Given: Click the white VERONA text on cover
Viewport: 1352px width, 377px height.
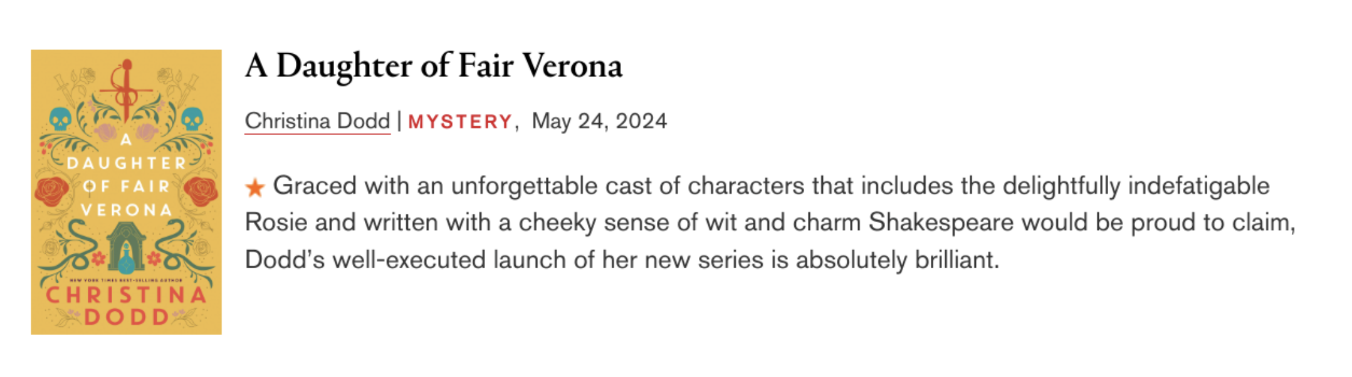Looking at the screenshot, I should pos(126,210).
